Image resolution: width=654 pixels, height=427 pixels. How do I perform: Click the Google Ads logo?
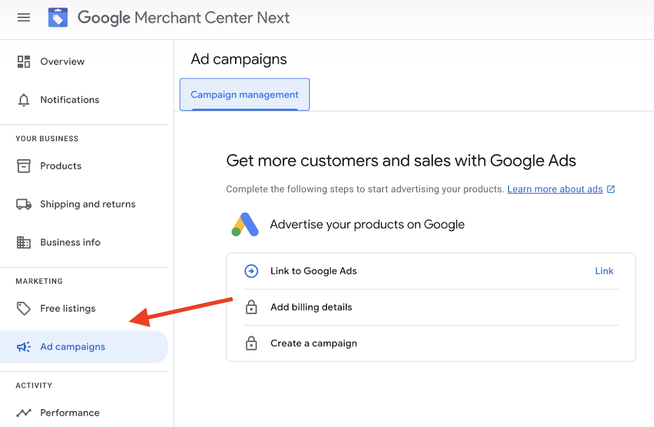tap(245, 225)
